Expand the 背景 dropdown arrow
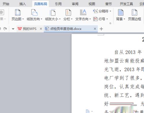This screenshot has width=144, height=113. (124, 19)
